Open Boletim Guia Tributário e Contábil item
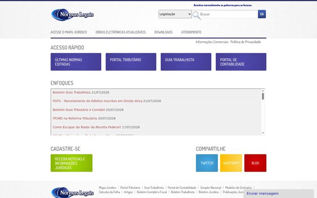Screen dimensions: 317x198 (x=79, y=110)
